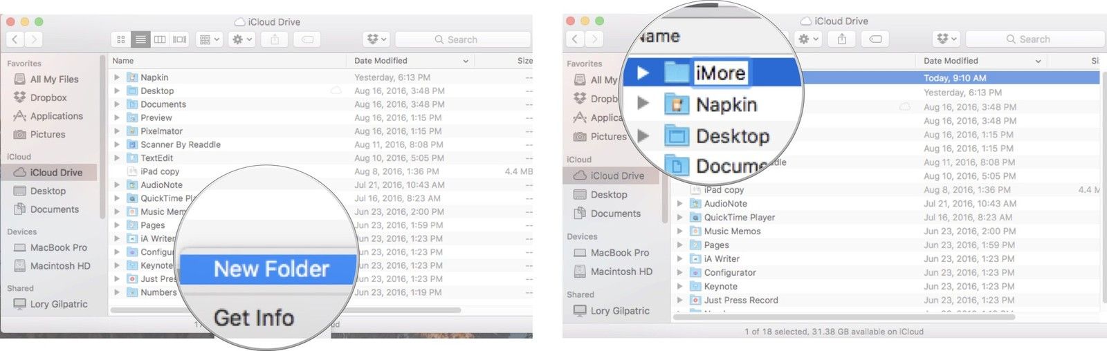The image size is (1107, 351).
Task: Open Documents in left window sidebar
Action: (x=54, y=209)
